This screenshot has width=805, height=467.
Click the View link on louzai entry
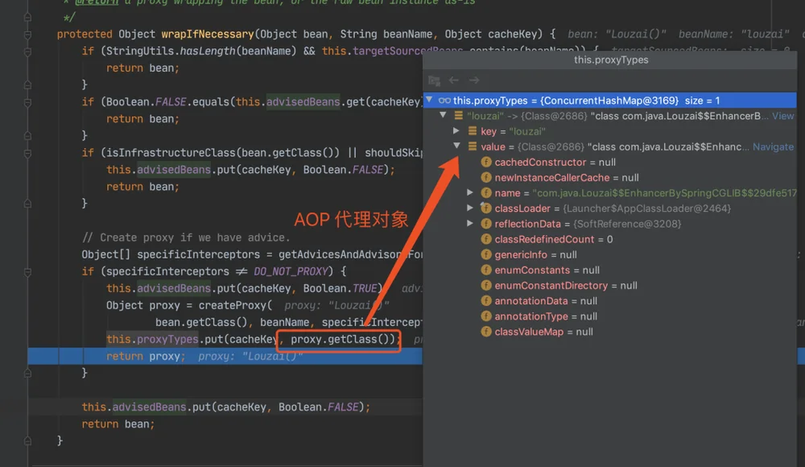pos(783,116)
